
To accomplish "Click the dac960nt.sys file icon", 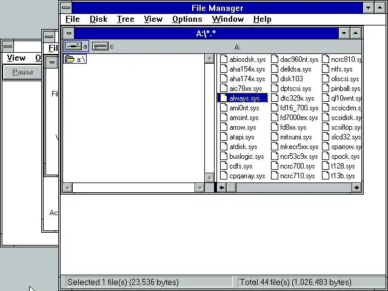I will 275,59.
